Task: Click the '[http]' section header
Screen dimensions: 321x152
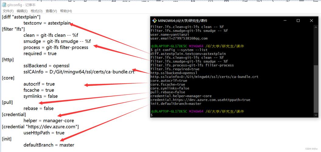Action: point(8,60)
